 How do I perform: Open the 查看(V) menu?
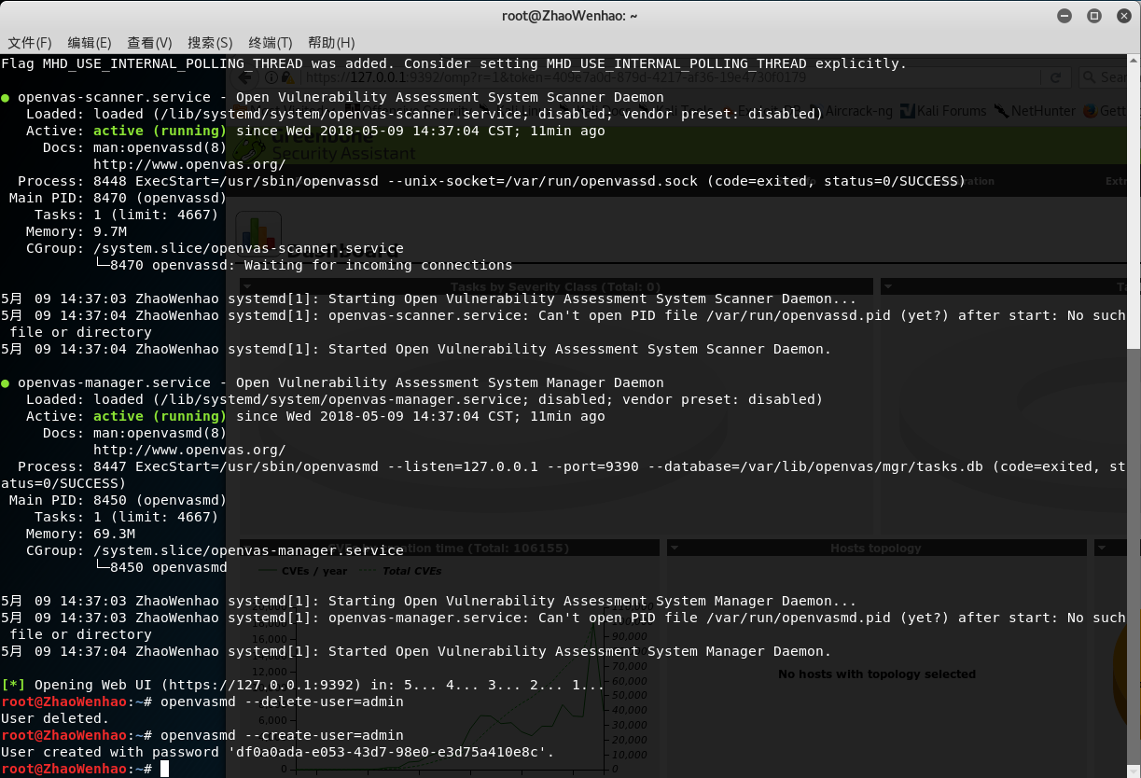[x=149, y=43]
